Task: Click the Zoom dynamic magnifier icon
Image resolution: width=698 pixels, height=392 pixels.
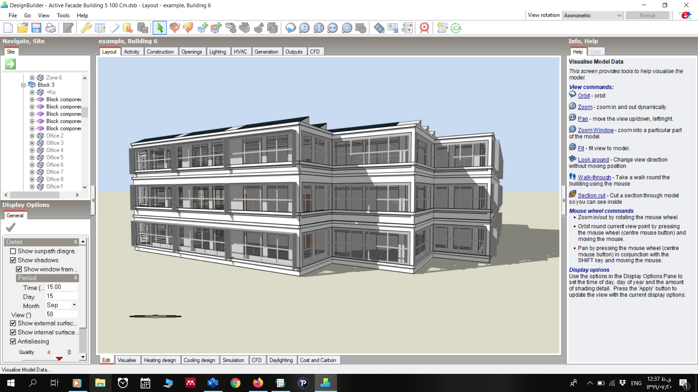Action: [304, 28]
